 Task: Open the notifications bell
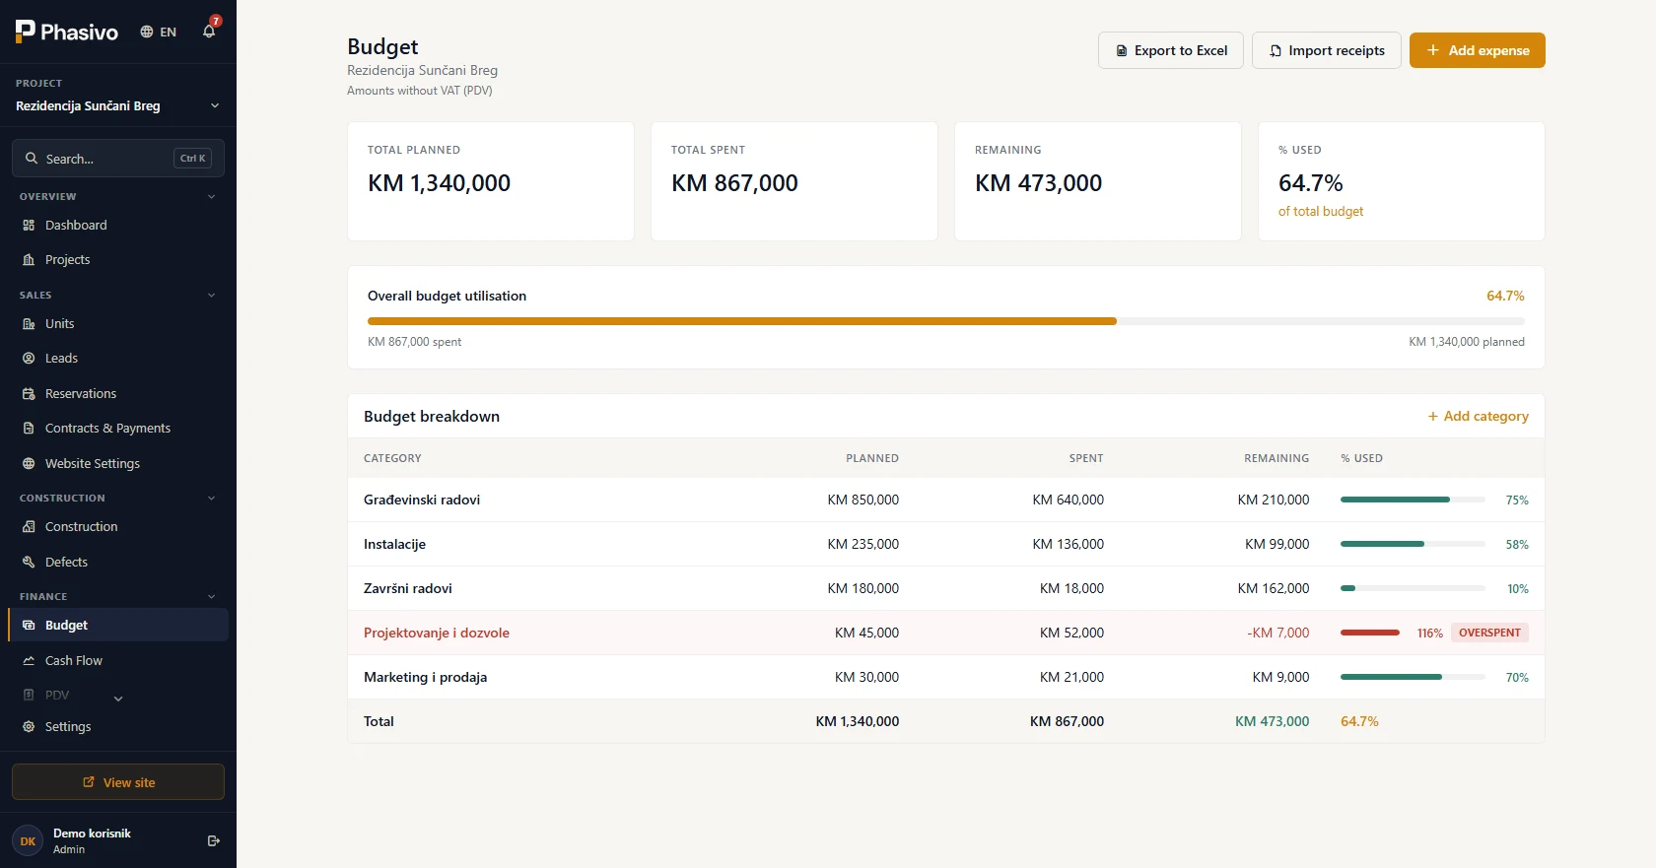tap(209, 32)
